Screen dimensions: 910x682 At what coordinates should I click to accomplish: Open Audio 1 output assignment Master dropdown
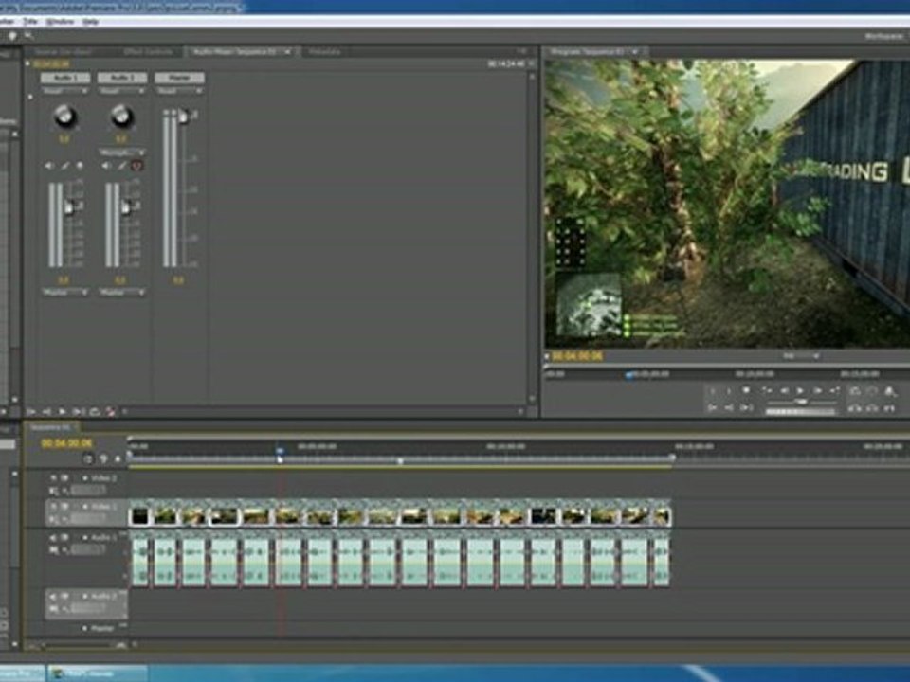point(65,293)
